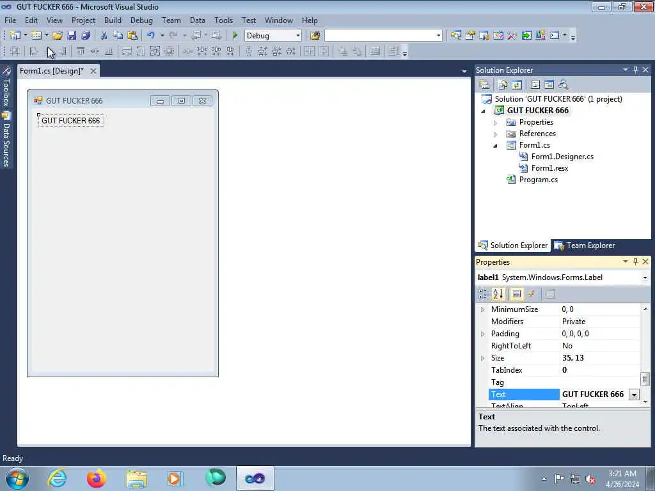Click the Open File folder icon
The height and width of the screenshot is (491, 655).
tap(58, 36)
